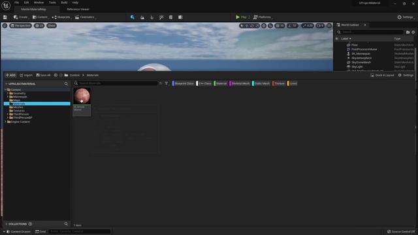This screenshot has width=418, height=235.
Task: Select PostProcessVolume in the Outliner
Action: (364, 50)
